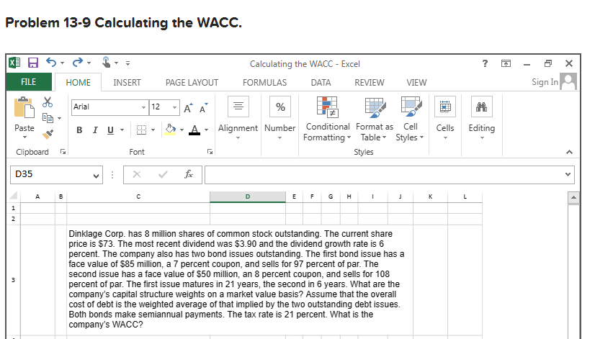Switch to the PAGE LAYOUT tab
Screen dimensions: 613x339
(x=192, y=82)
